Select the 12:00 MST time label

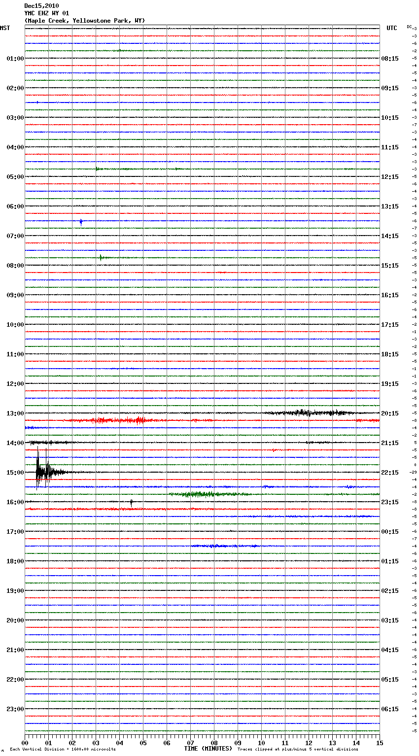[15, 384]
